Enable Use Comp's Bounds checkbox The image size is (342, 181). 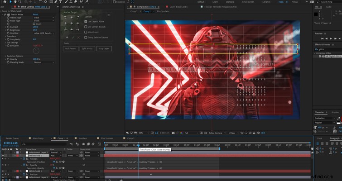(x=86, y=27)
